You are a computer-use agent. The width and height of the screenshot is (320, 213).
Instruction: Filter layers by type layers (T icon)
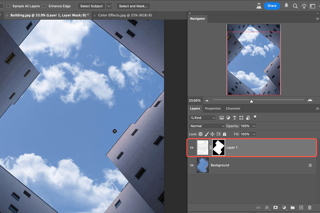235,118
